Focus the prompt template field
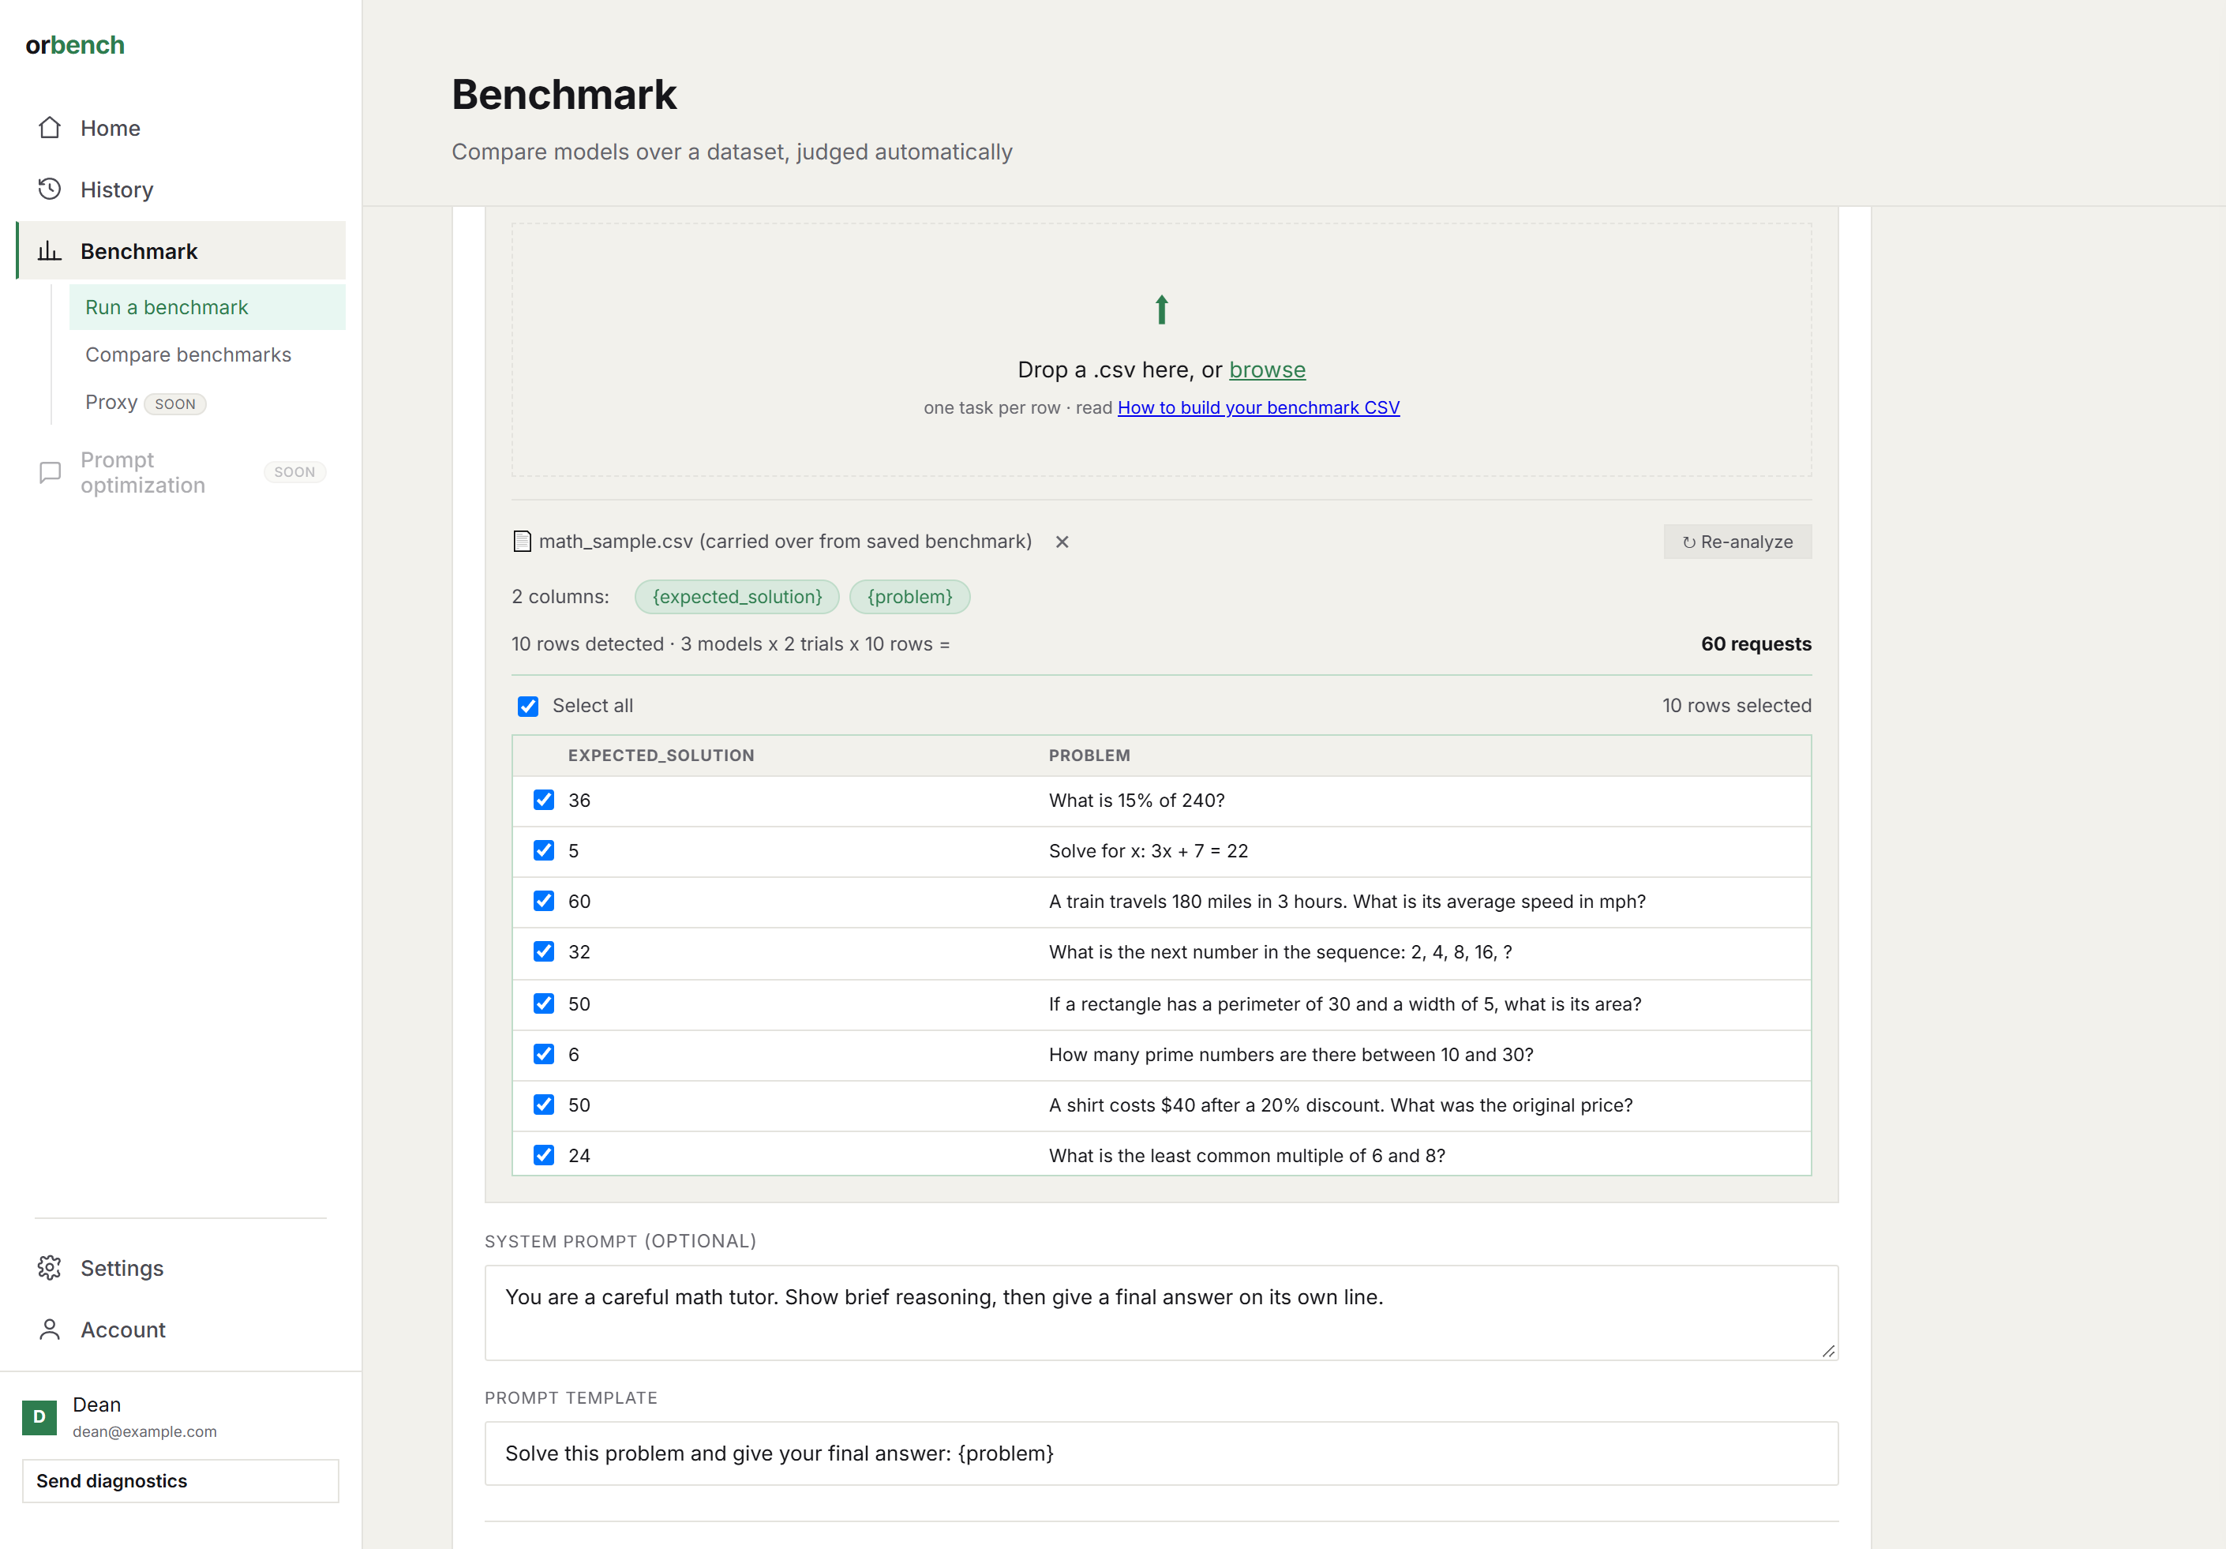This screenshot has height=1549, width=2226. coord(1161,1453)
